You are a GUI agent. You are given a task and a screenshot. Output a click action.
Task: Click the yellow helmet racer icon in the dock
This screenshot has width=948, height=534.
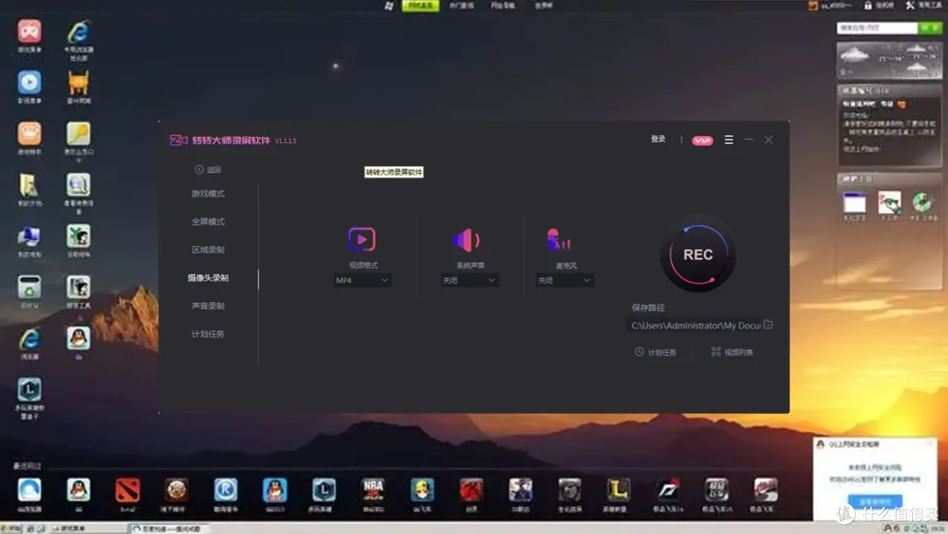tap(422, 490)
